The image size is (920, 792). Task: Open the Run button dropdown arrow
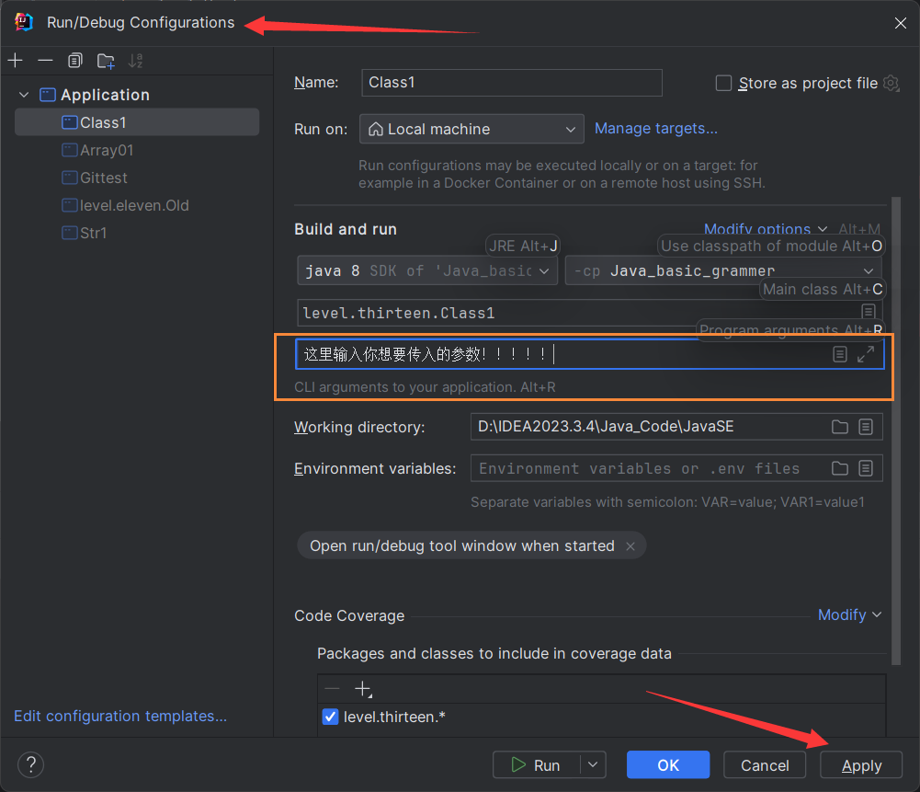[x=593, y=764]
